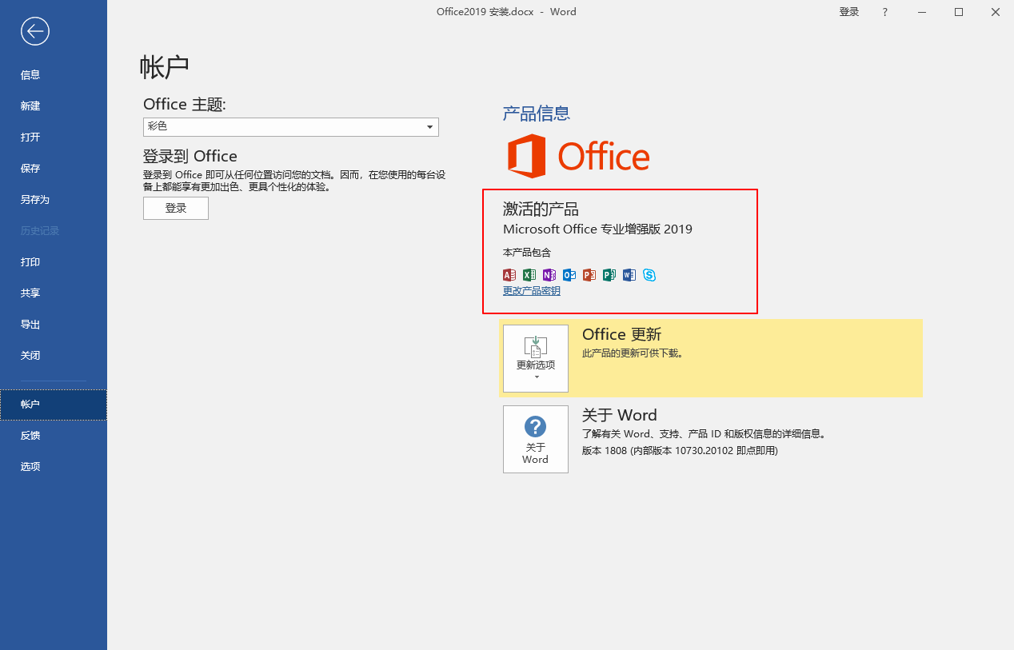1014x650 pixels.
Task: Click the help question mark in title bar
Action: [x=885, y=12]
